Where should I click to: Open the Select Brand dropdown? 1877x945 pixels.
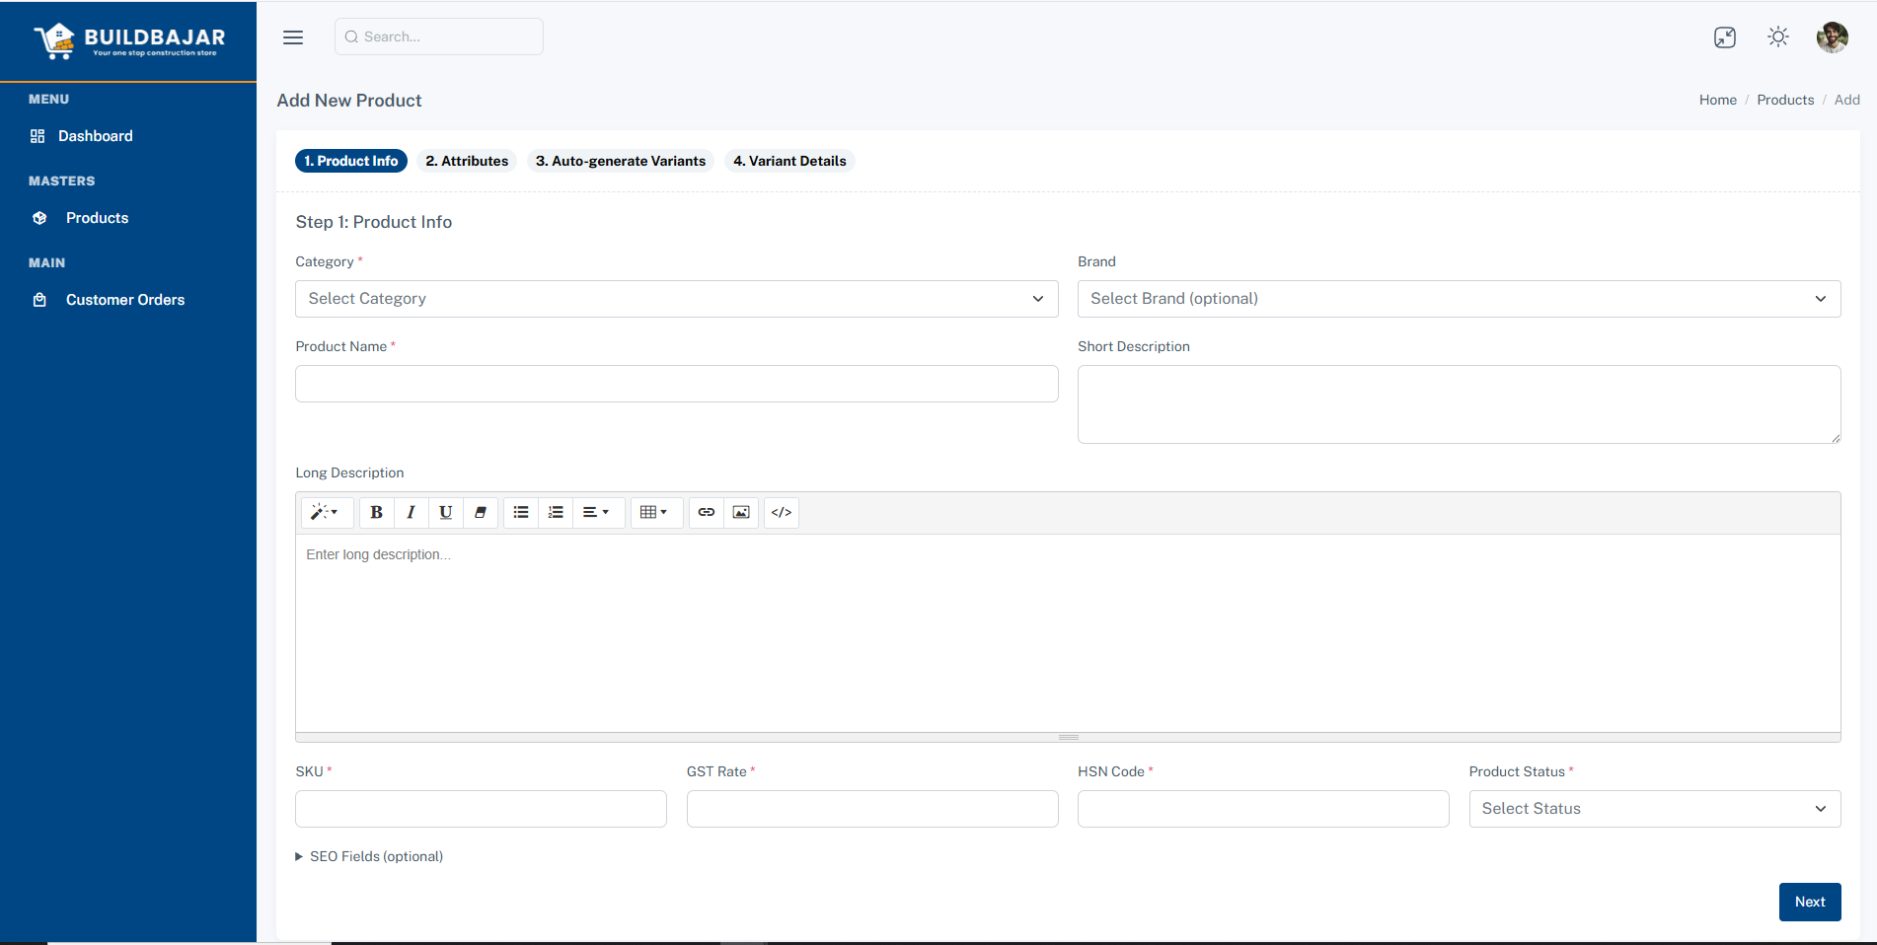point(1459,299)
